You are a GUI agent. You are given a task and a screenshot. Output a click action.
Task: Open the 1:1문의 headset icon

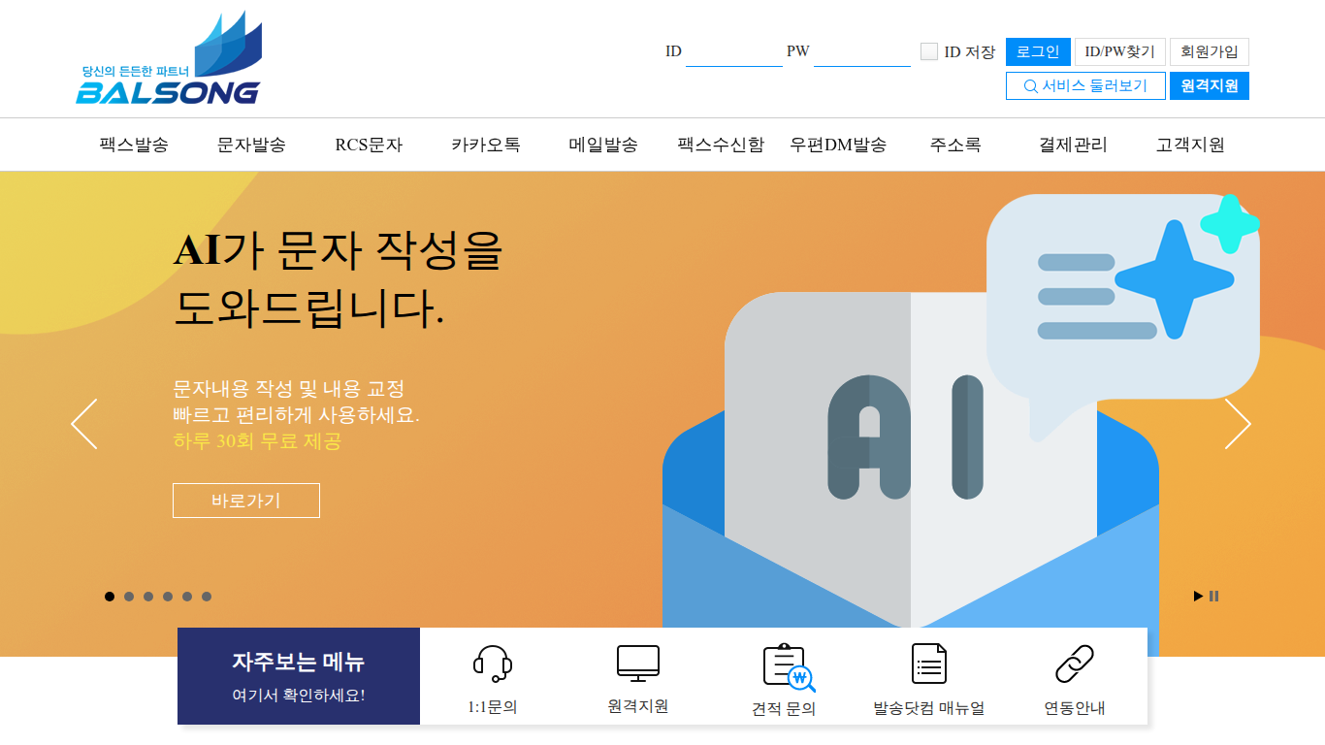coord(493,664)
